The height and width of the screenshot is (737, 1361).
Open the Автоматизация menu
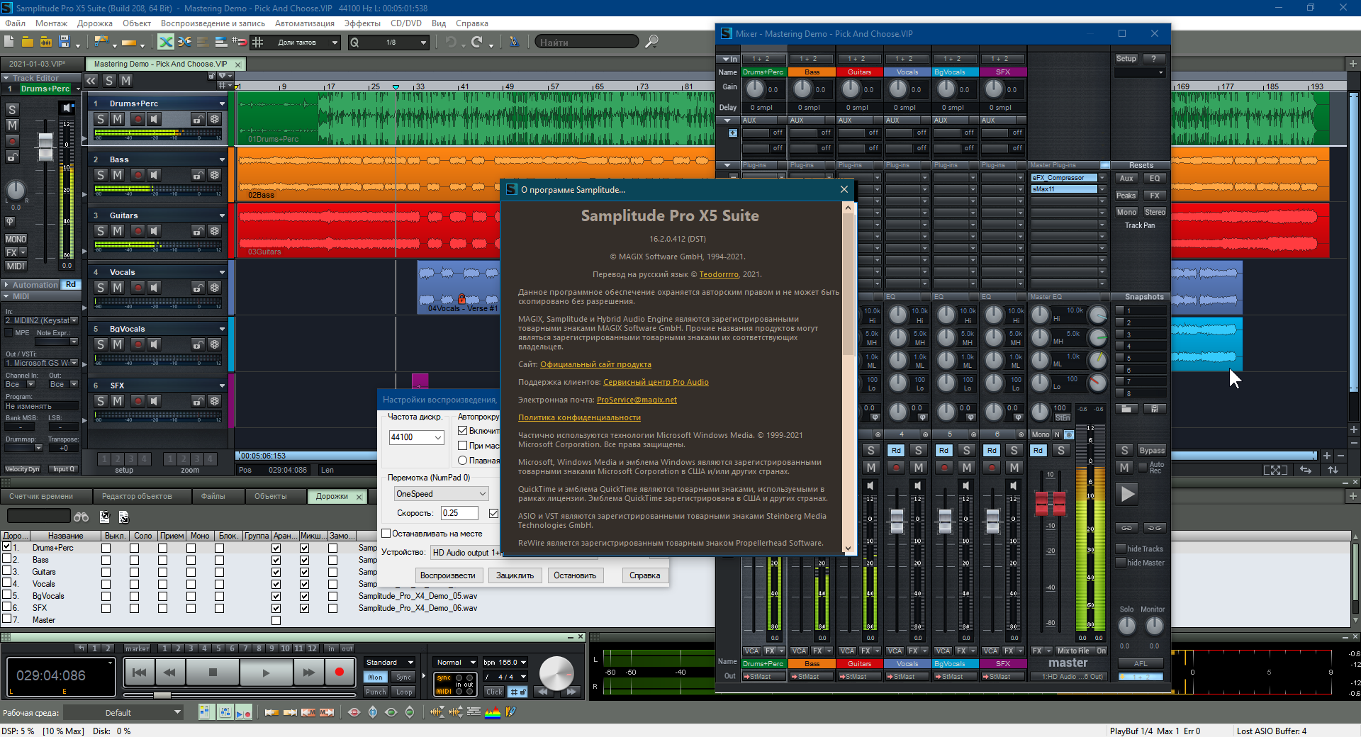click(x=304, y=23)
